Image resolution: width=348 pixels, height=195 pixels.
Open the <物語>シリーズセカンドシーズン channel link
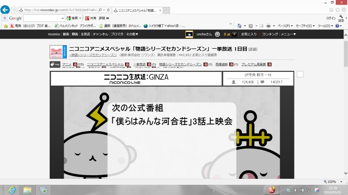click(x=93, y=55)
